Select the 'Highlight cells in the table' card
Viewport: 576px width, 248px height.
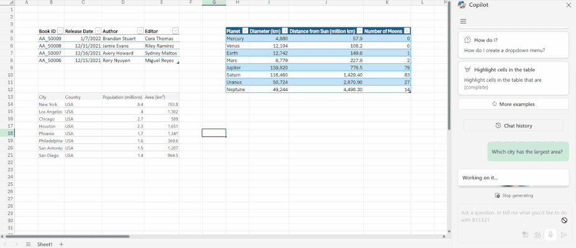click(513, 78)
